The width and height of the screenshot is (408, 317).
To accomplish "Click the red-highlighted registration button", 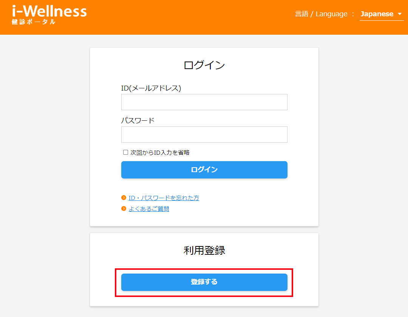I will pyautogui.click(x=204, y=282).
